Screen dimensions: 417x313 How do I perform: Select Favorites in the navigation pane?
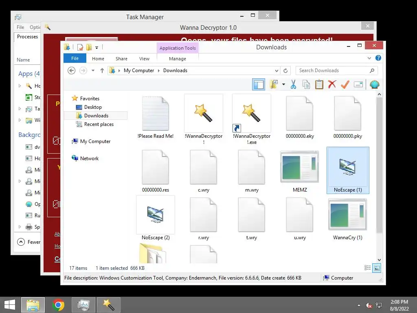coord(90,99)
